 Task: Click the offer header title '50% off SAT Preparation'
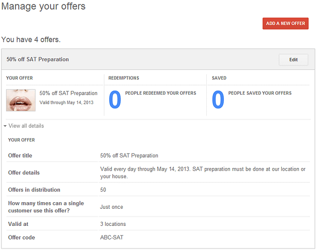[38, 59]
